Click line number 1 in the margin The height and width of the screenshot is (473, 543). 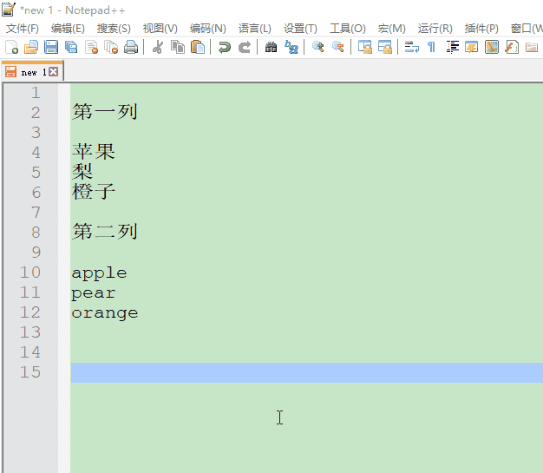36,93
